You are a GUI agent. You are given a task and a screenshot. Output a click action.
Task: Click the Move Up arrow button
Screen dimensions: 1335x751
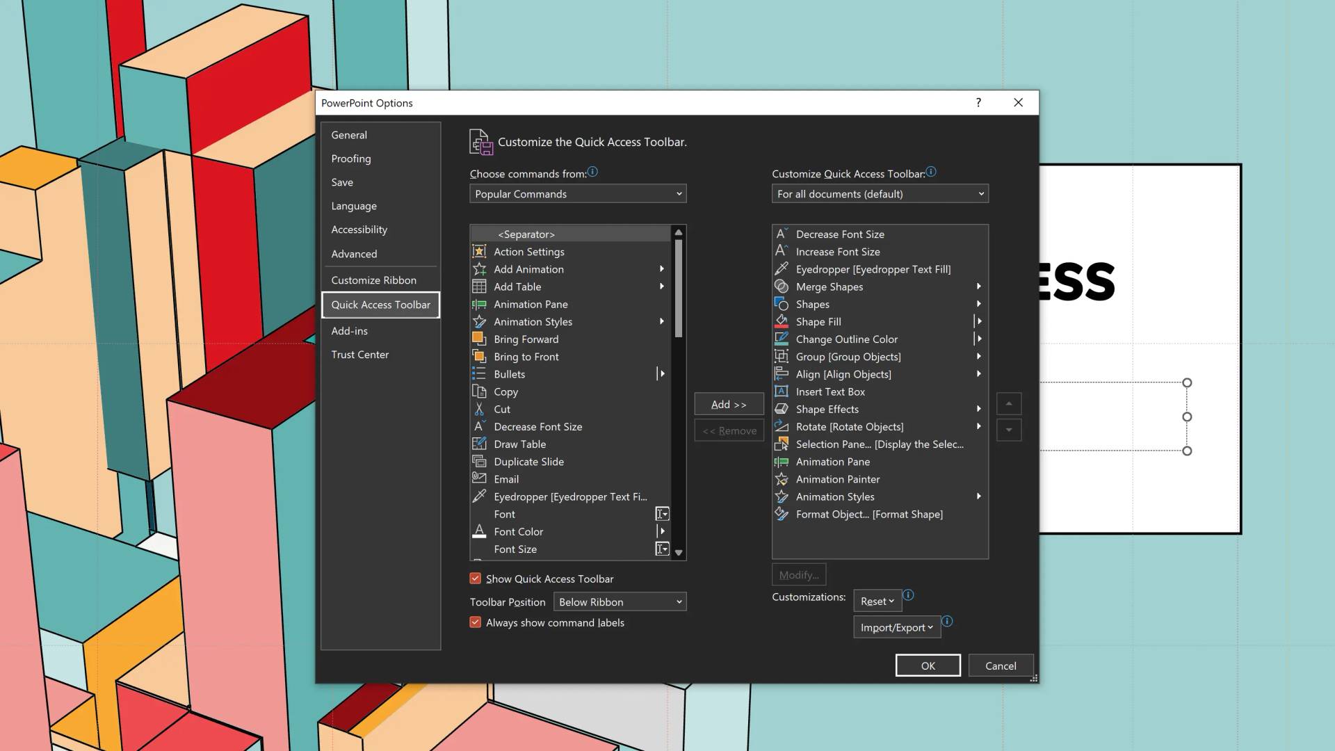tap(1009, 403)
